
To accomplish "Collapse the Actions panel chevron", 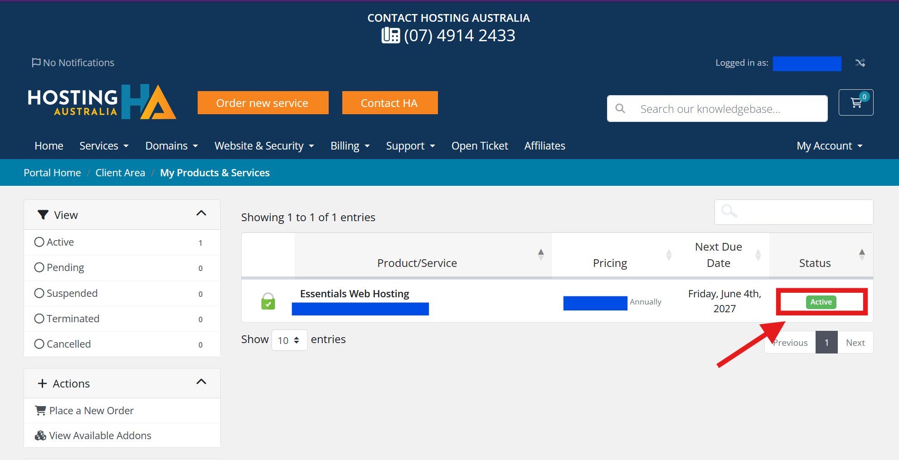I will 201,382.
